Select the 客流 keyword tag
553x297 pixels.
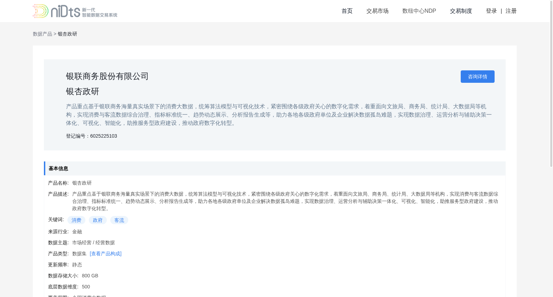[x=119, y=220]
